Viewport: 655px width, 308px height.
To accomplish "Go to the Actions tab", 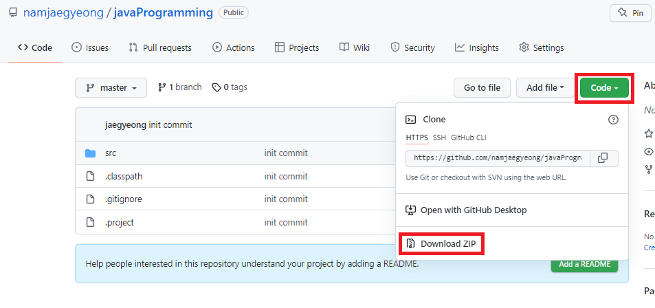I will tap(233, 47).
